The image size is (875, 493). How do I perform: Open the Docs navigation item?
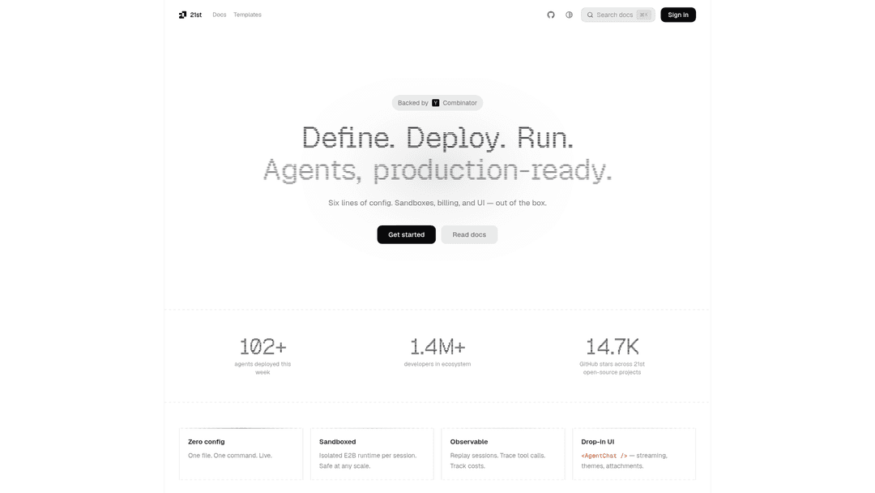pos(218,14)
